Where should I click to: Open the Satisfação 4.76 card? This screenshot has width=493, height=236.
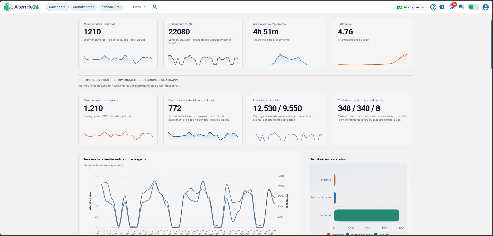[x=373, y=43]
